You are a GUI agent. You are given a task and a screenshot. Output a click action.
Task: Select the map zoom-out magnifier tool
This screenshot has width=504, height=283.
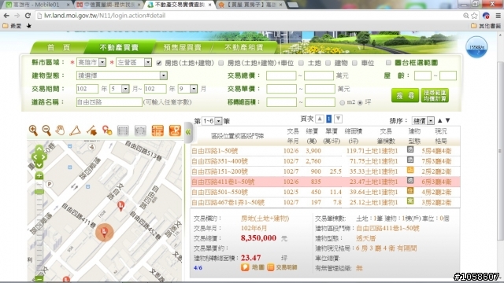click(x=46, y=130)
